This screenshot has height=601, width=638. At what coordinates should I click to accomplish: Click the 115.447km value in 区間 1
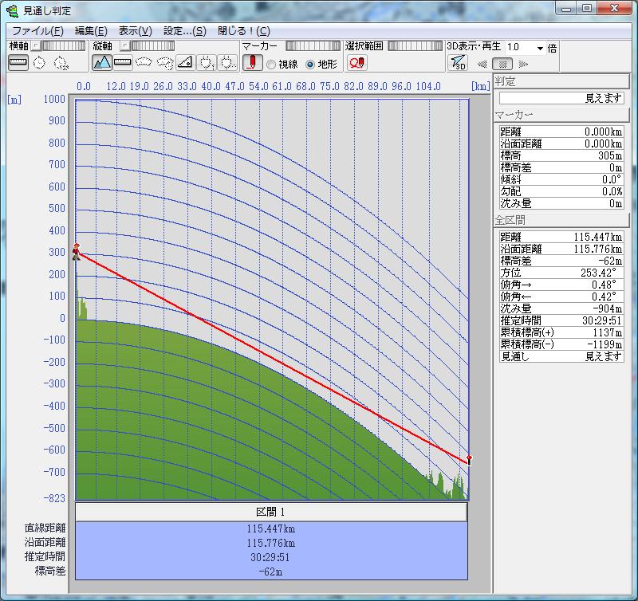click(x=271, y=528)
